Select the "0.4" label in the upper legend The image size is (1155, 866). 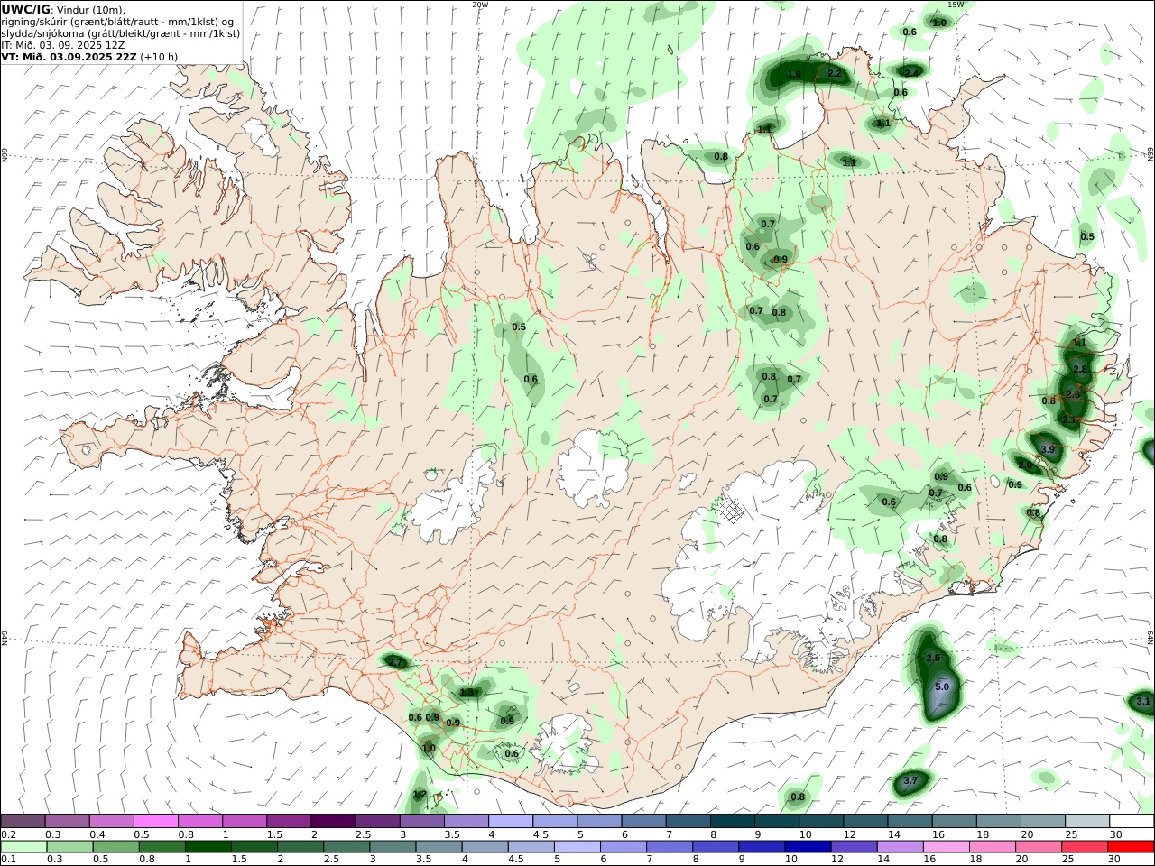(97, 834)
